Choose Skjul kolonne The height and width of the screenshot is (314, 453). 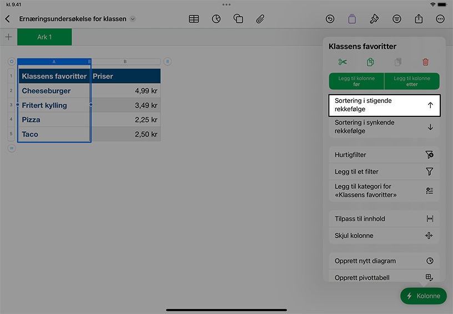click(x=384, y=236)
